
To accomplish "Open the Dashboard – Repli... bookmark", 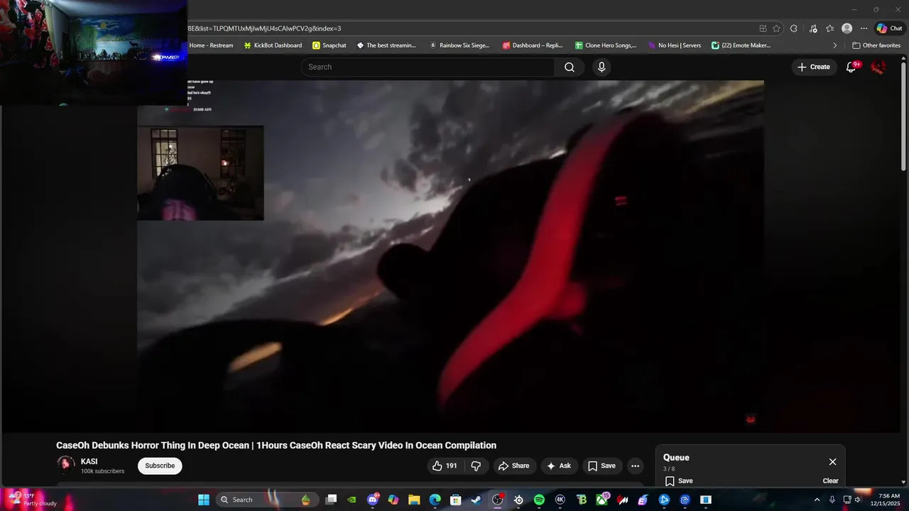I will coord(533,45).
